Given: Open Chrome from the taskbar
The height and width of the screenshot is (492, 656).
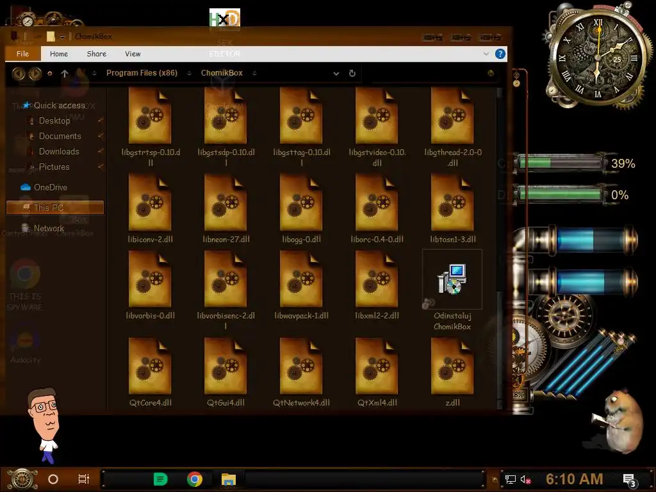Looking at the screenshot, I should point(195,479).
